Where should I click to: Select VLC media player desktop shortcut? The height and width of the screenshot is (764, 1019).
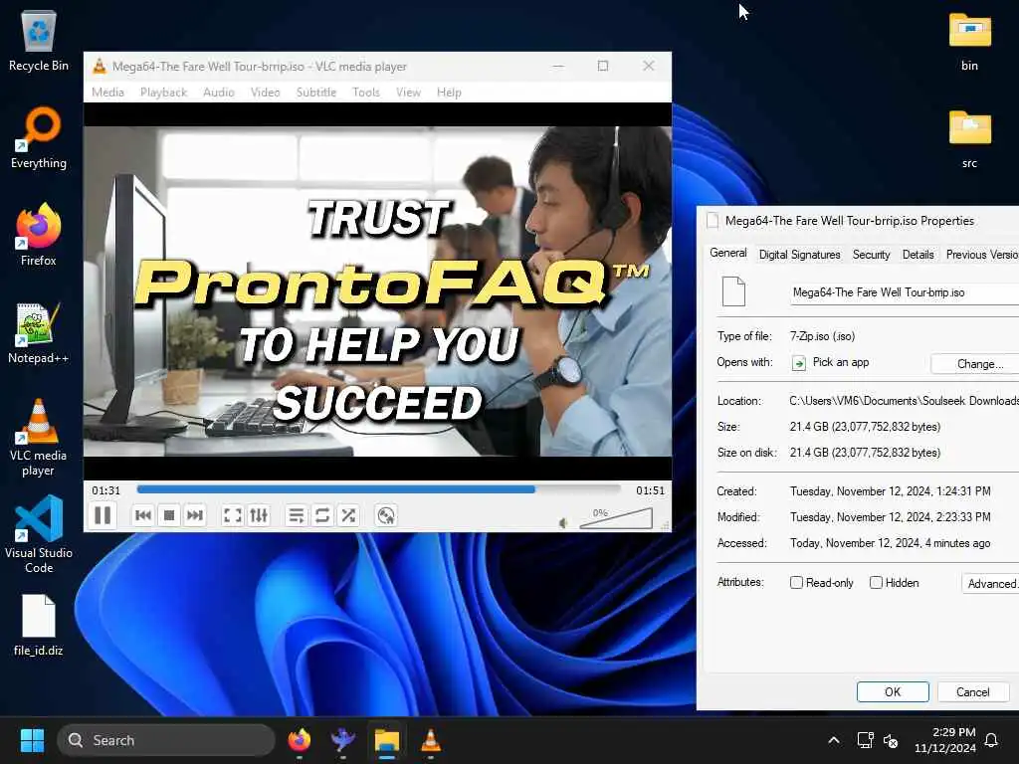click(39, 438)
